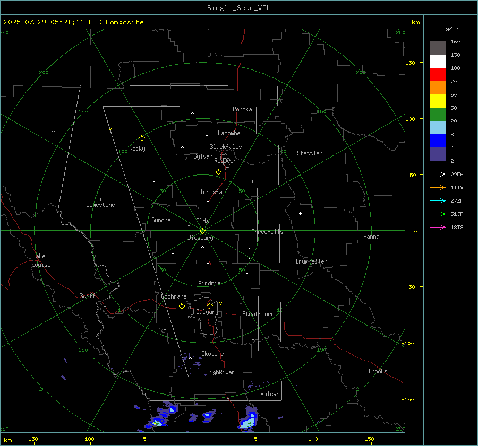The width and height of the screenshot is (478, 446).
Task: Click the green 31JP arrow icon
Action: (438, 214)
